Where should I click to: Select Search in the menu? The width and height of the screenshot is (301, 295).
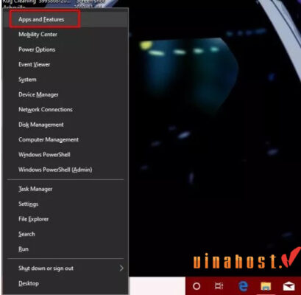[x=65, y=234]
